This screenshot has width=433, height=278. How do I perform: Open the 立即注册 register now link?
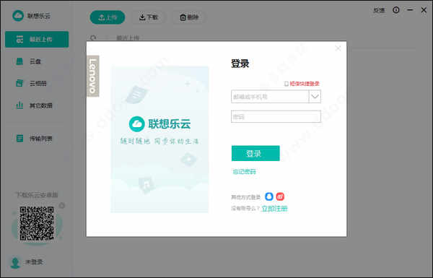tap(274, 209)
